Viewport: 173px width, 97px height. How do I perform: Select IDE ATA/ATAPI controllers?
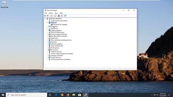(59, 36)
